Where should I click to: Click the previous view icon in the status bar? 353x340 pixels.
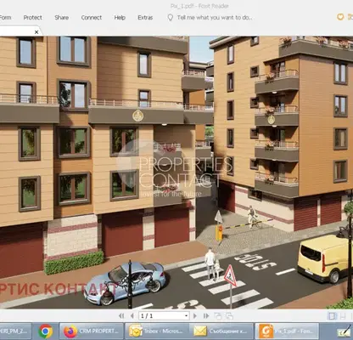click(217, 315)
